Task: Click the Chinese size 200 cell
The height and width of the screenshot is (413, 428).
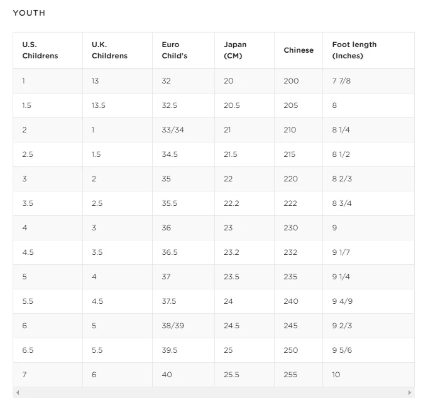Action: (291, 81)
